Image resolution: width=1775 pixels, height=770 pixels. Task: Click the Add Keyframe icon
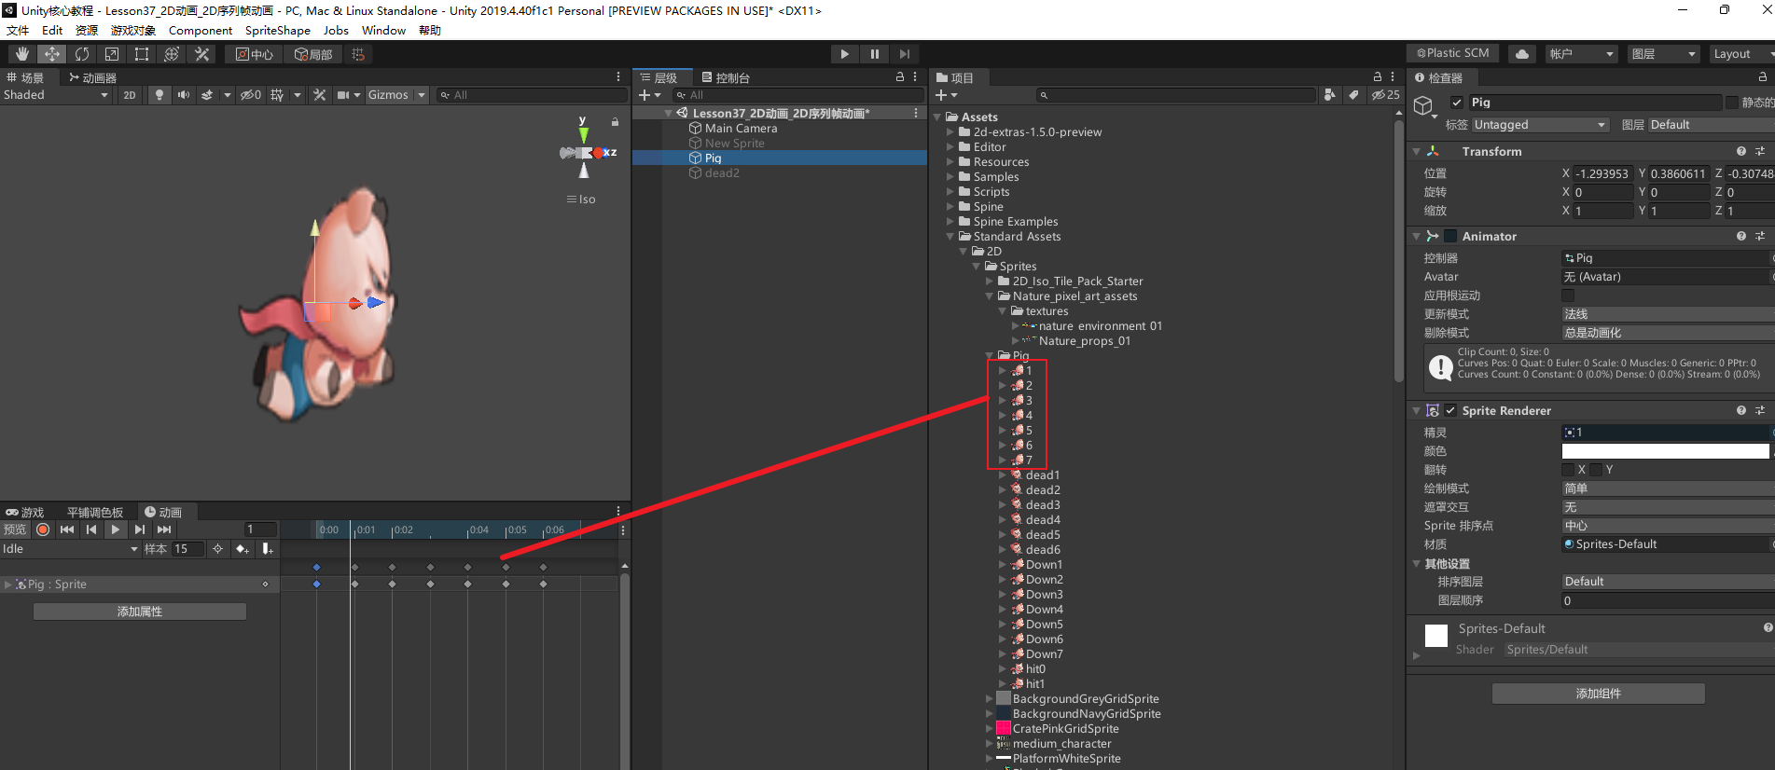pos(243,549)
